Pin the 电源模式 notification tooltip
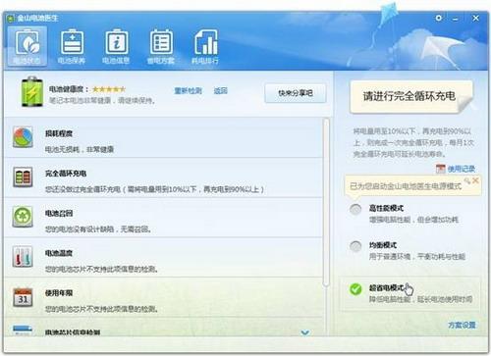Image resolution: width=491 pixels, height=356 pixels. (x=467, y=180)
